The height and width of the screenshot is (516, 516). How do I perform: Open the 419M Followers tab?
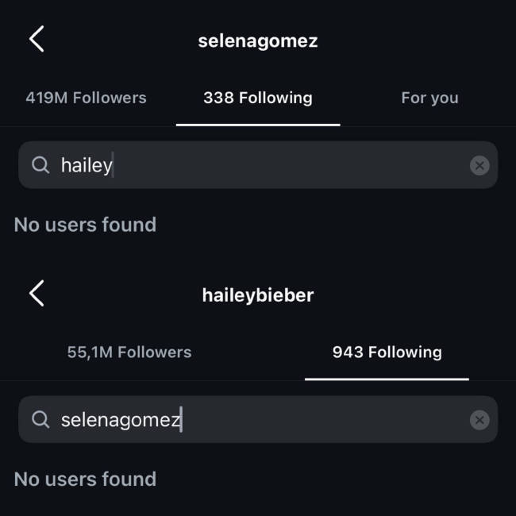(86, 98)
